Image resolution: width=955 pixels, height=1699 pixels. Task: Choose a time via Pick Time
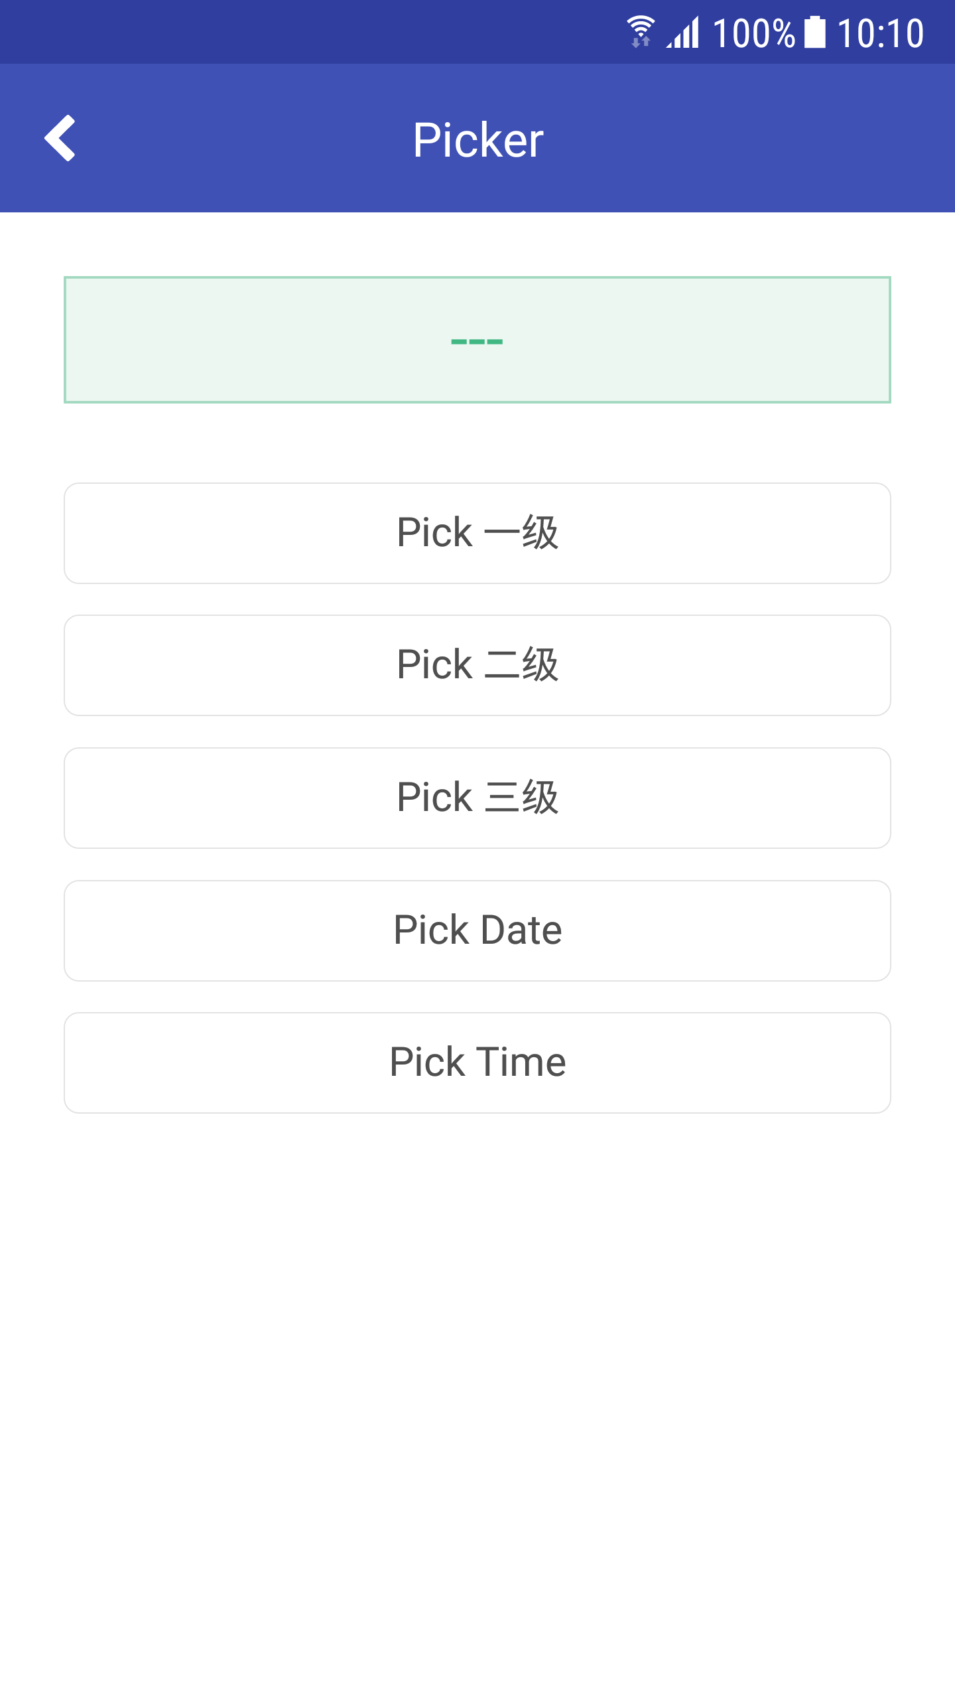click(x=477, y=1063)
